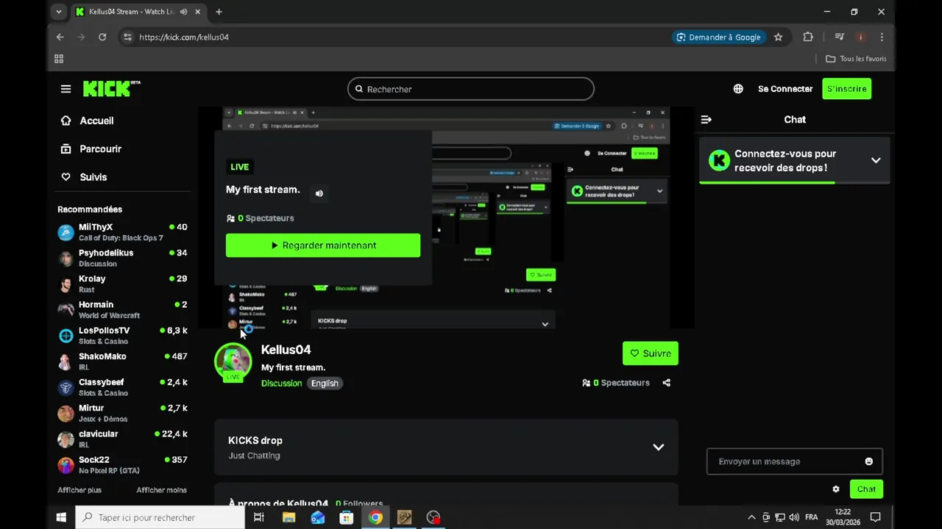Share the stream via share icon

(x=667, y=383)
